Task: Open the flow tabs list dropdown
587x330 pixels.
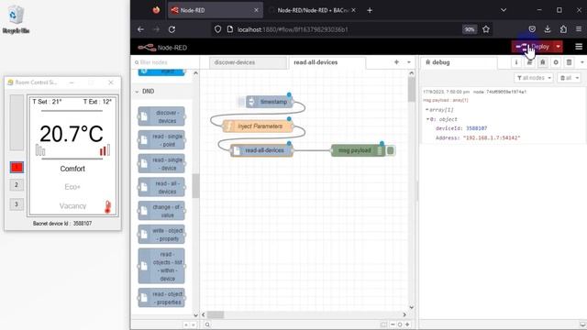Action: 409,62
